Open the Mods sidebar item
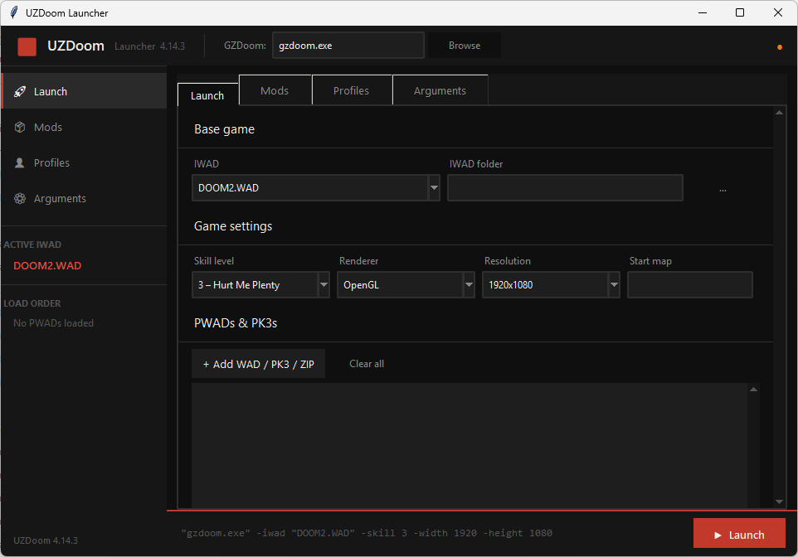The height and width of the screenshot is (557, 798). point(85,127)
